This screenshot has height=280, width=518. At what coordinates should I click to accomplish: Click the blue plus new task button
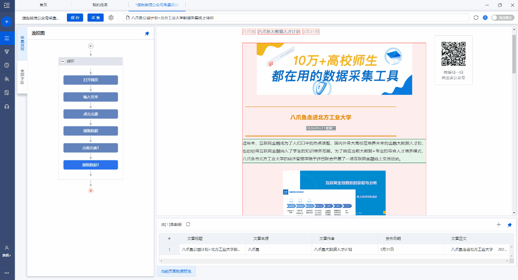pyautogui.click(x=6, y=22)
